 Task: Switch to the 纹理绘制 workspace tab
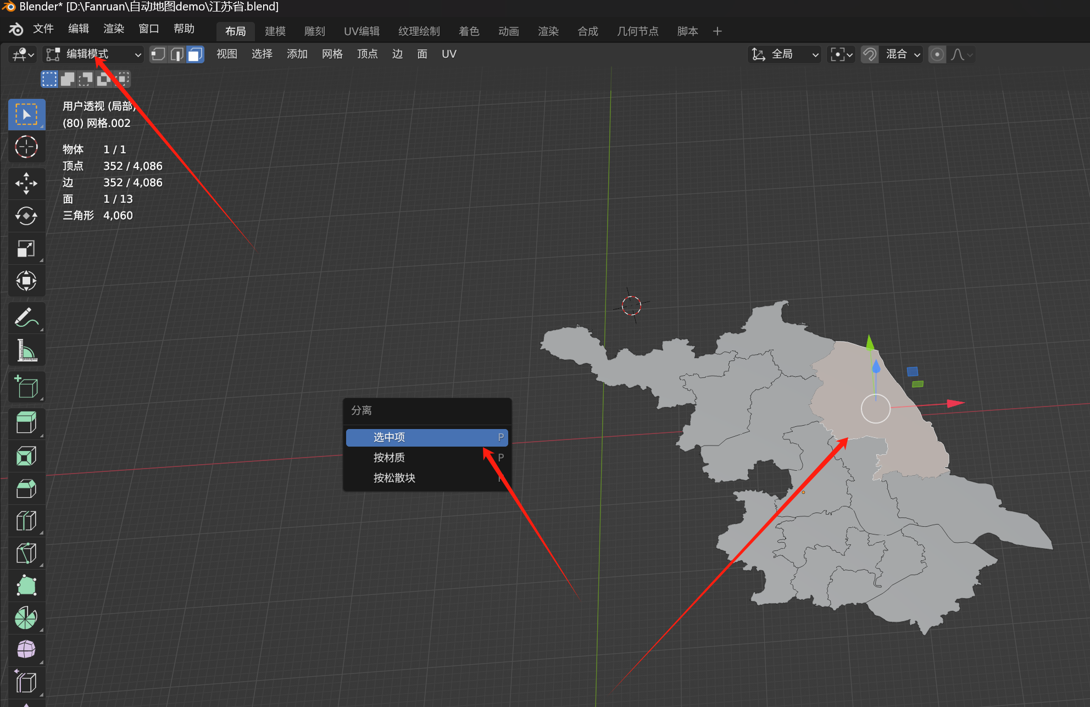[x=419, y=31]
